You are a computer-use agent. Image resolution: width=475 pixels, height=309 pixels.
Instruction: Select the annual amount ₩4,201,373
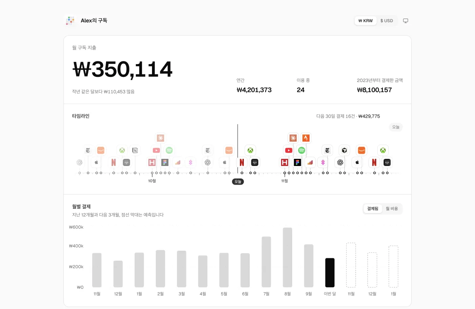(x=254, y=90)
